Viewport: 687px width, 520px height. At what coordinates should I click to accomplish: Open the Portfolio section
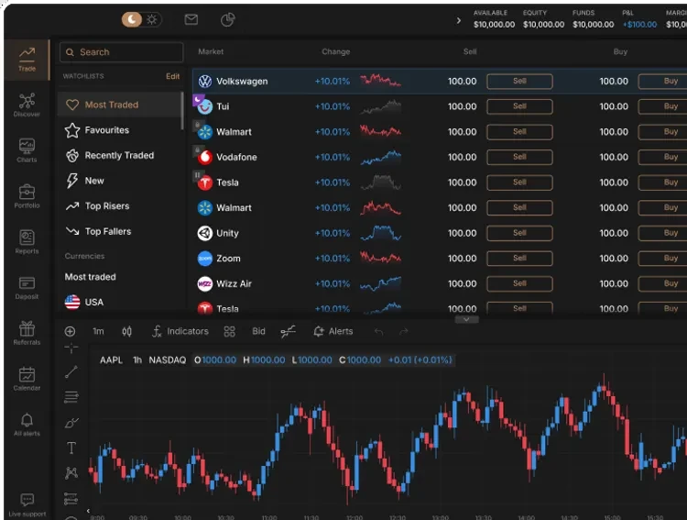pos(27,196)
